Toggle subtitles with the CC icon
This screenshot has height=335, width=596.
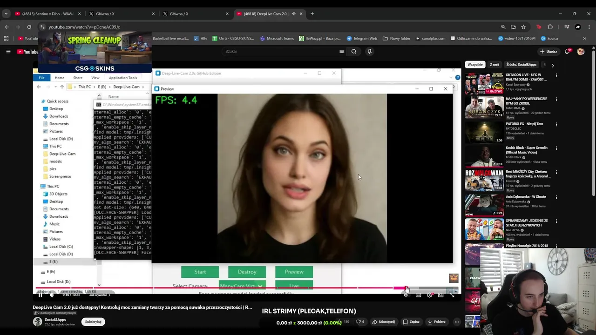click(418, 295)
